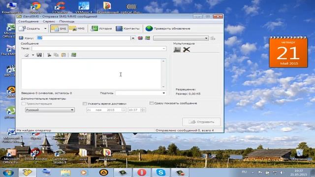This screenshot has width=315, height=177.
Task: Enable Указать время доставки checkbox
Action: (85, 104)
